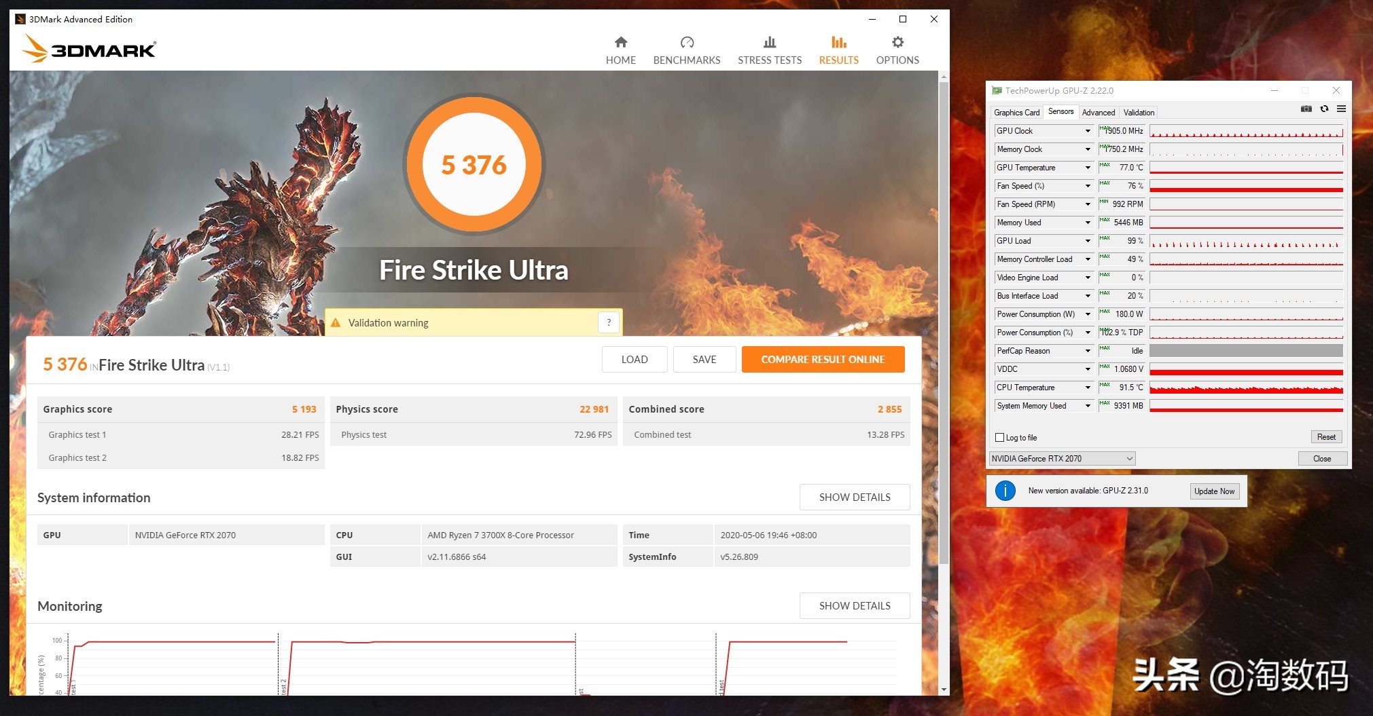
Task: Click the GPU-Z refresh sensors icon
Action: click(1325, 109)
